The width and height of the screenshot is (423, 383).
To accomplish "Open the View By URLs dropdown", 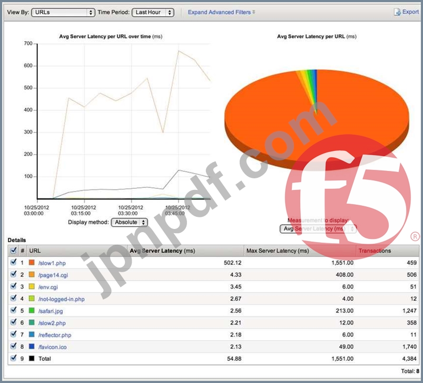I will (x=63, y=13).
